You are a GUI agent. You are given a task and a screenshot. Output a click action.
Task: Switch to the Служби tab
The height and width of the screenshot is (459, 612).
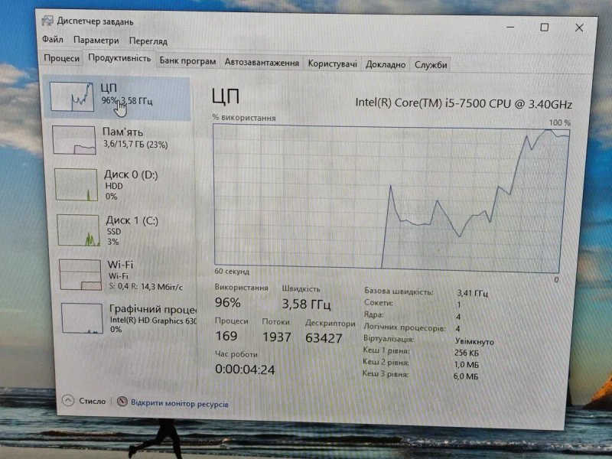tap(431, 65)
